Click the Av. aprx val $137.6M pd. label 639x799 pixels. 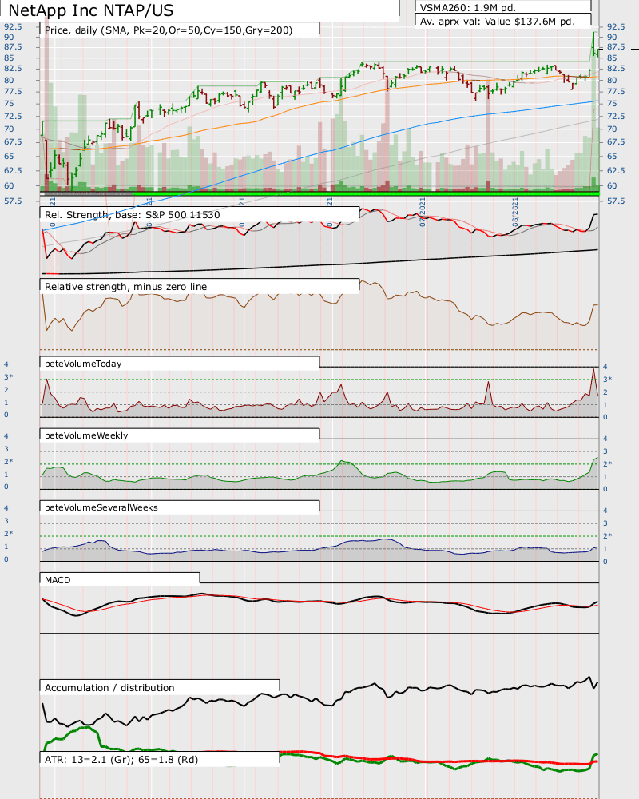pyautogui.click(x=498, y=22)
